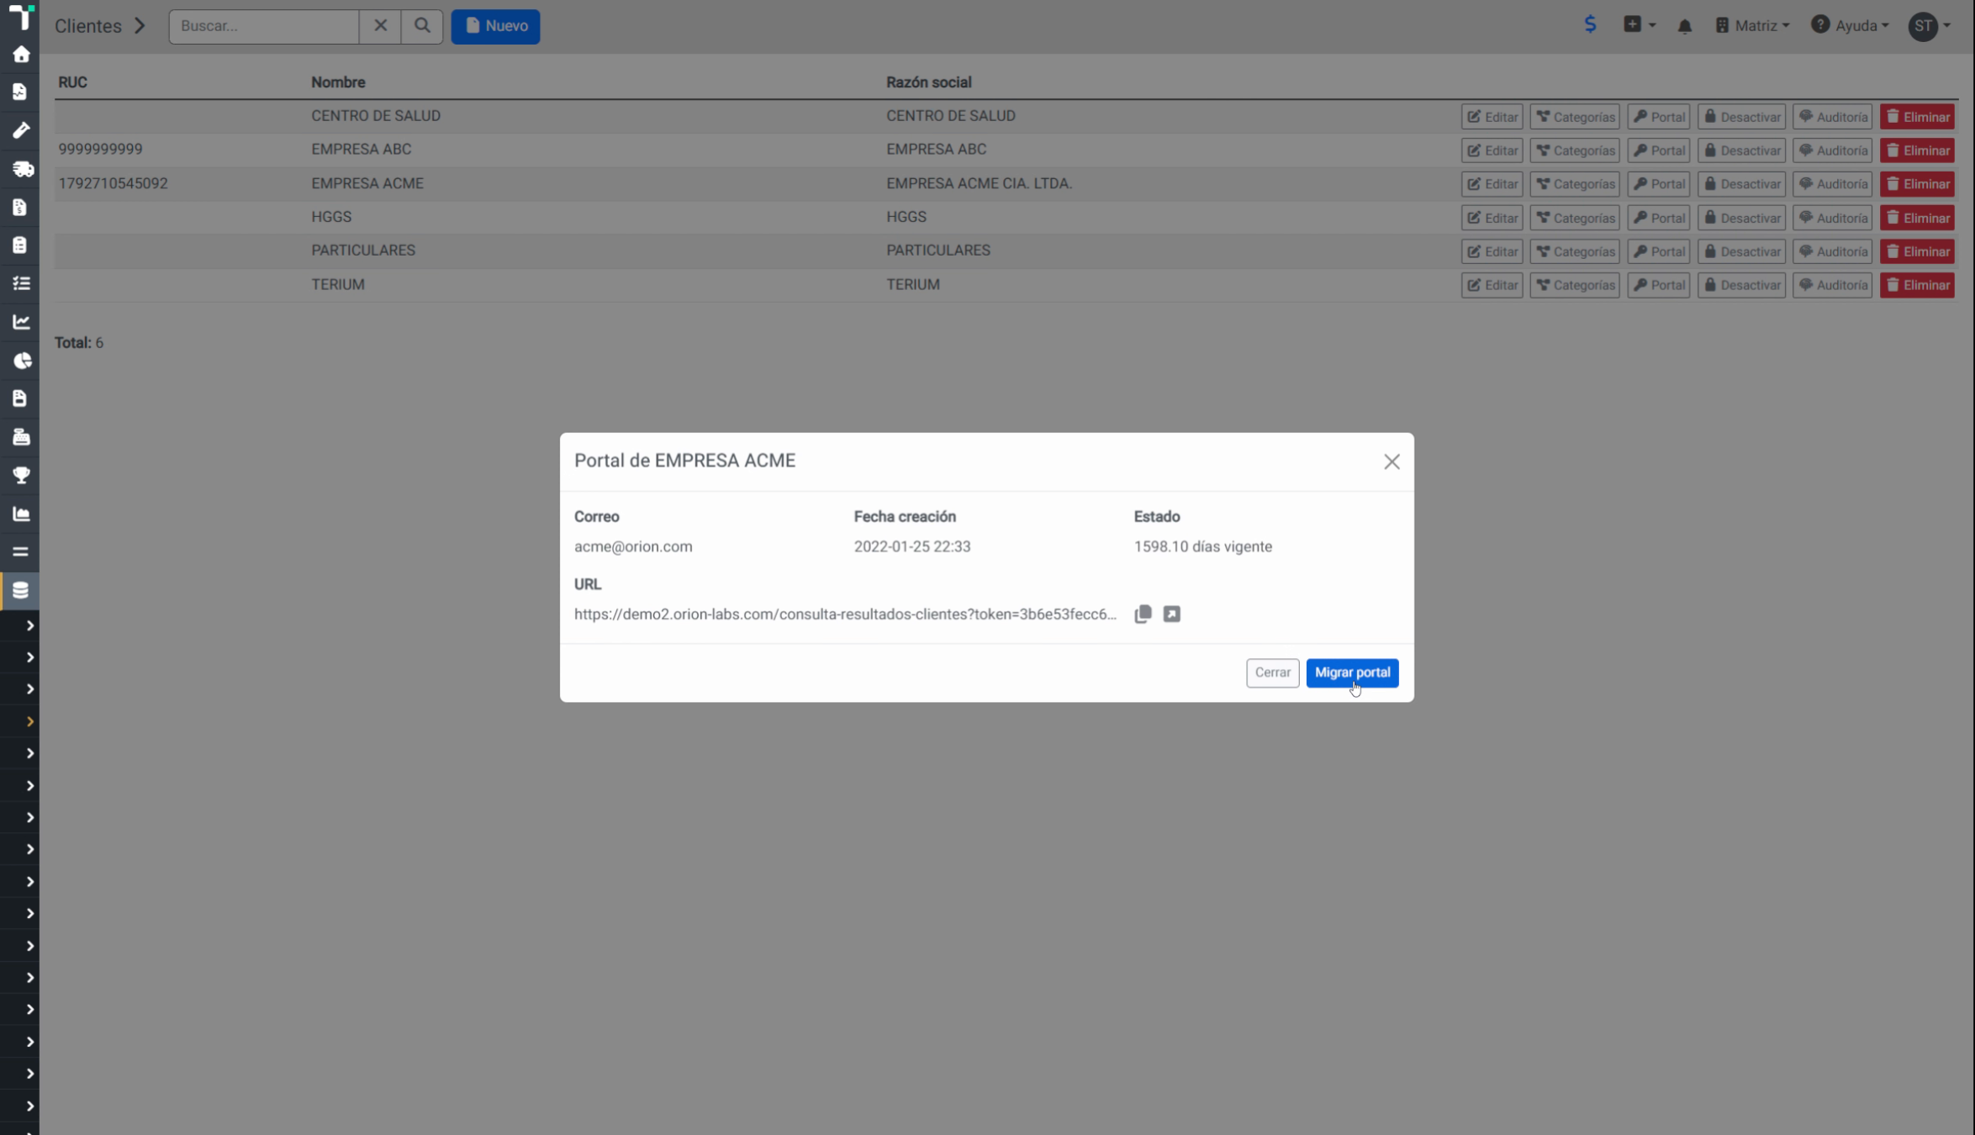Open the pie chart sidebar icon
The height and width of the screenshot is (1135, 1975).
click(x=22, y=361)
